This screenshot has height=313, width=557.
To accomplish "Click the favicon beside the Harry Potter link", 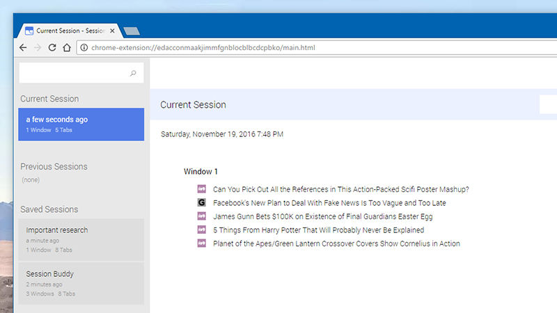I will tap(201, 230).
